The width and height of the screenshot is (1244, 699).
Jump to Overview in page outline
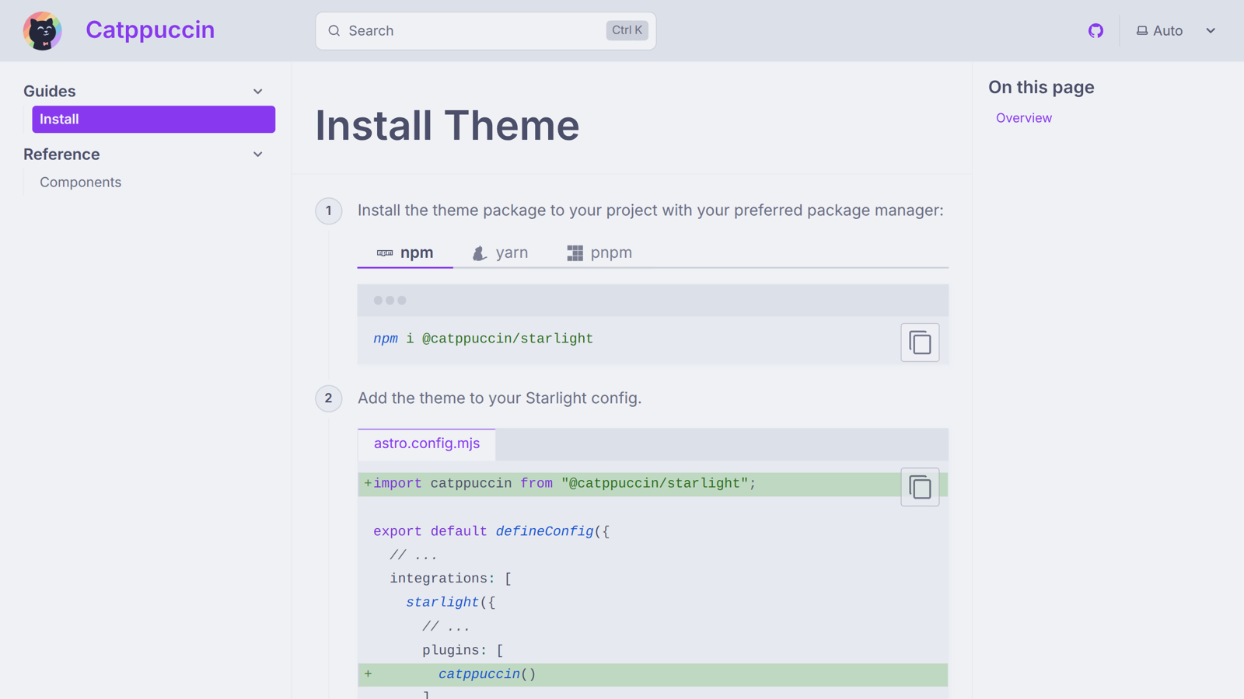tap(1023, 118)
